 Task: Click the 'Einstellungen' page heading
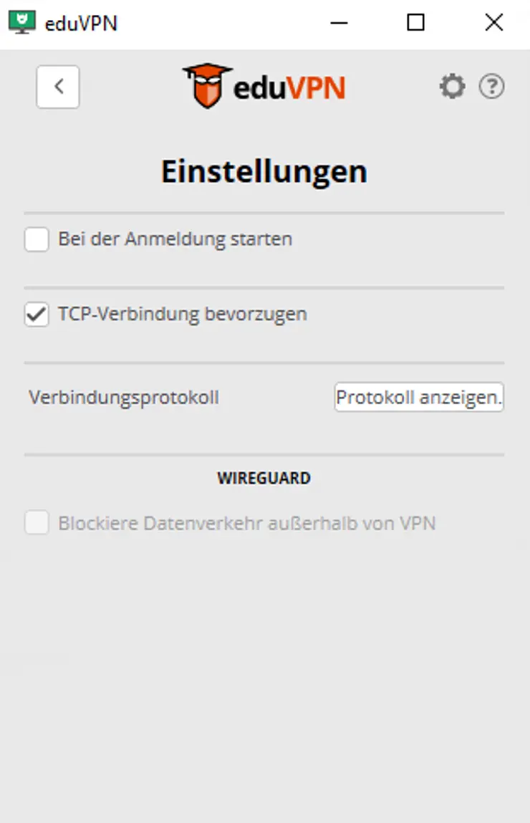click(x=264, y=172)
